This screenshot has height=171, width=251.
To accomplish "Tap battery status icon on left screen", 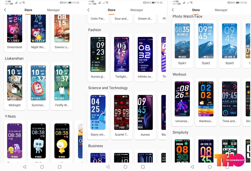I will tap(70, 3).
